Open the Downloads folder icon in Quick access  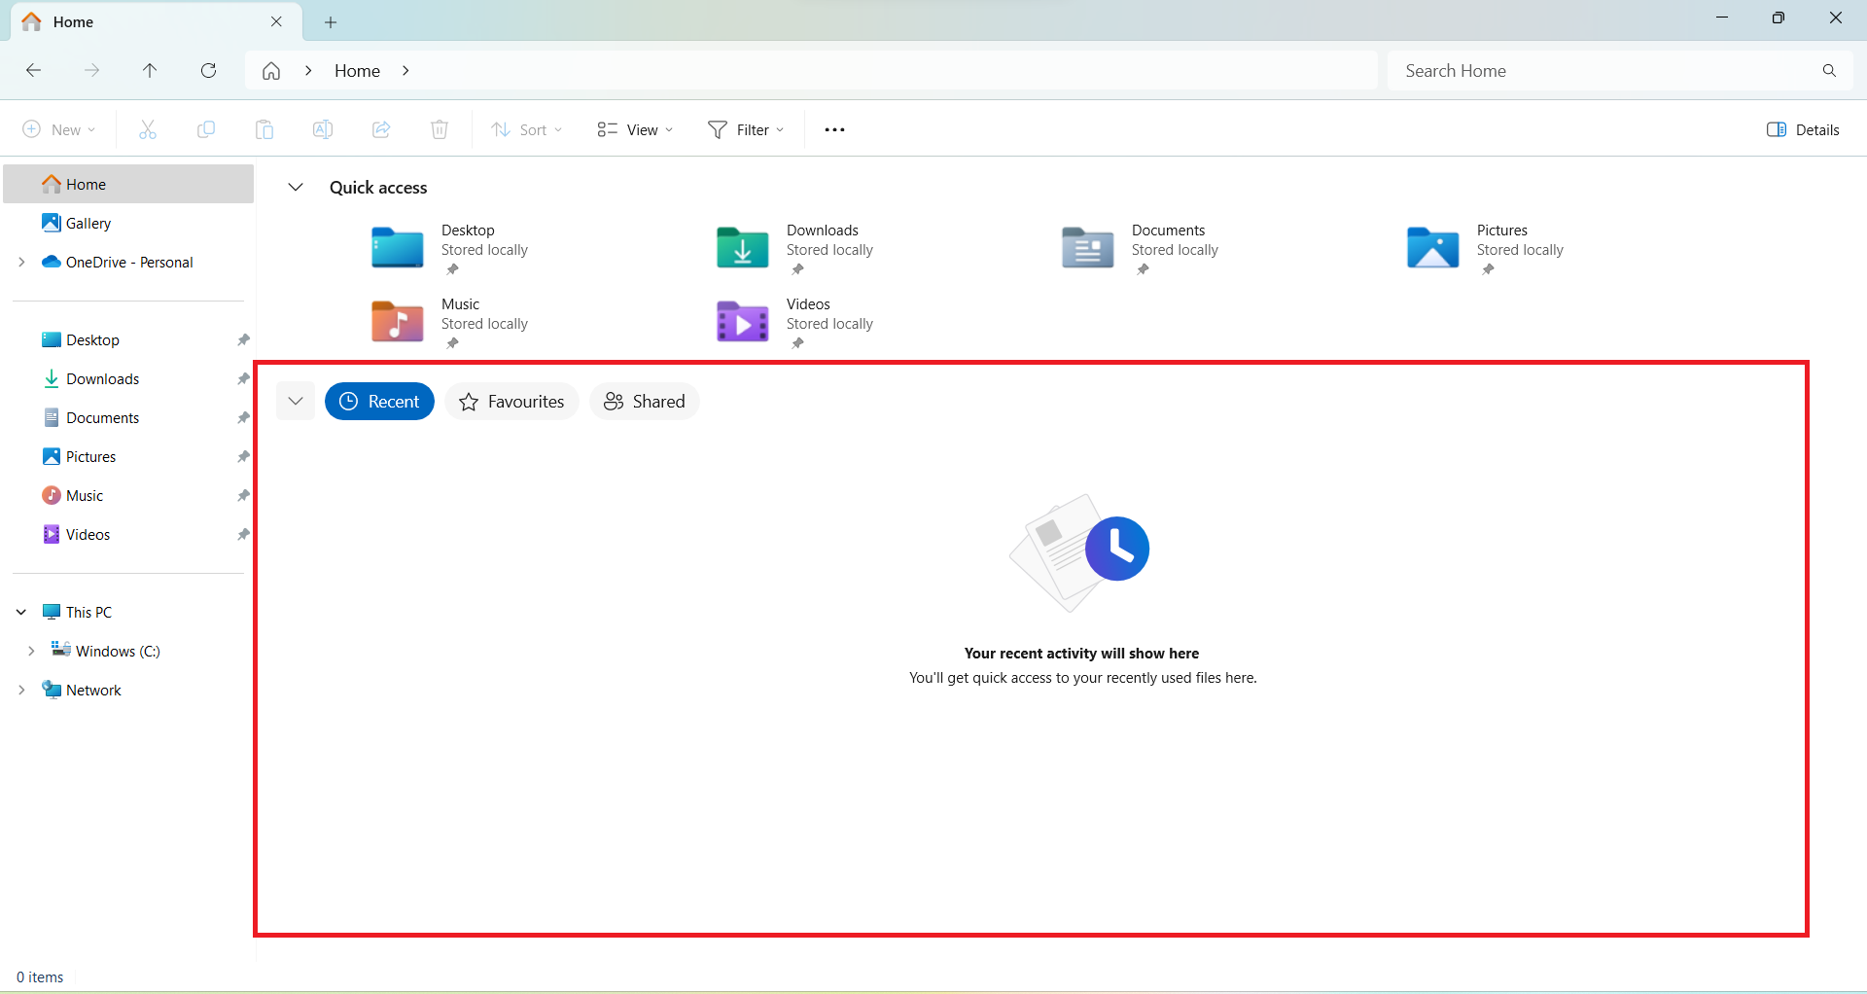741,248
